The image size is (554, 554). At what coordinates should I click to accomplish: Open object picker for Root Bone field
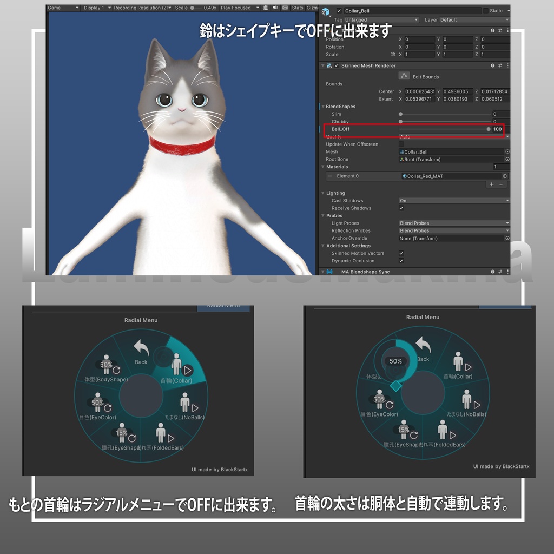(507, 160)
